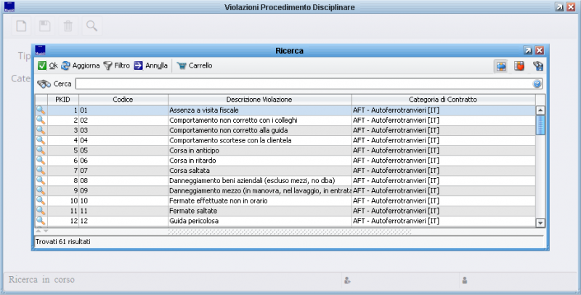Sort by Descrizione Violazione column header
The height and width of the screenshot is (295, 581).
(259, 99)
